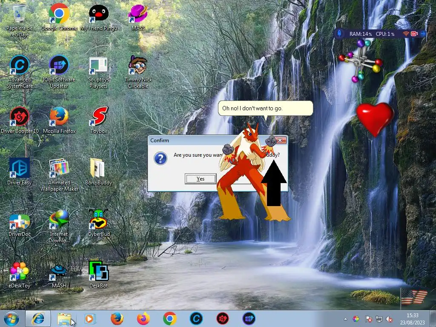The width and height of the screenshot is (436, 327).
Task: Select the Advanced SystemCare shortcut
Action: click(x=20, y=72)
